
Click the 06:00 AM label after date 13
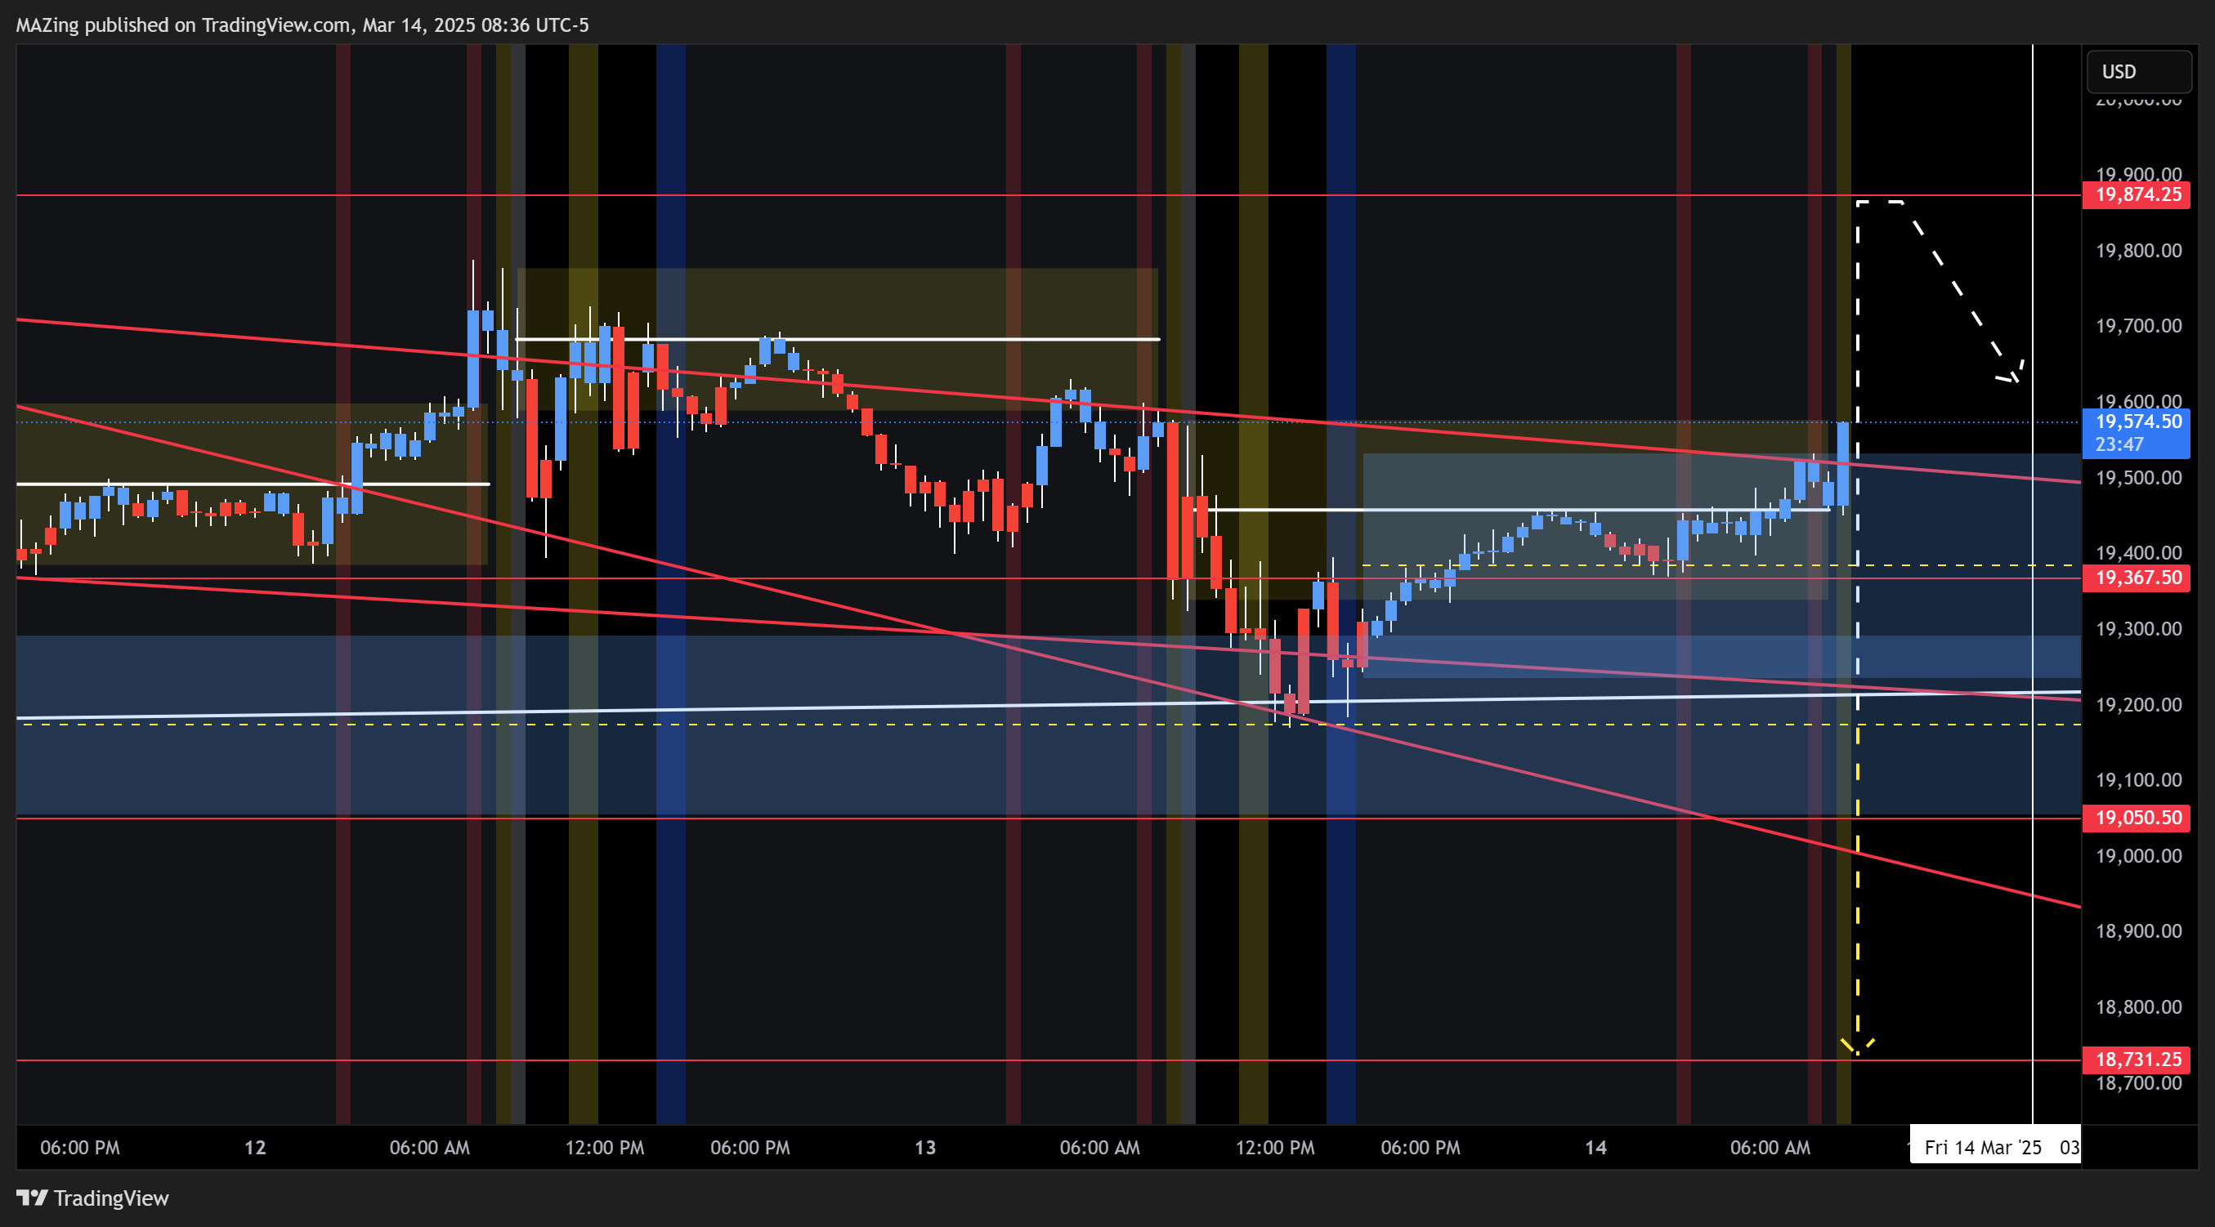tap(1100, 1147)
